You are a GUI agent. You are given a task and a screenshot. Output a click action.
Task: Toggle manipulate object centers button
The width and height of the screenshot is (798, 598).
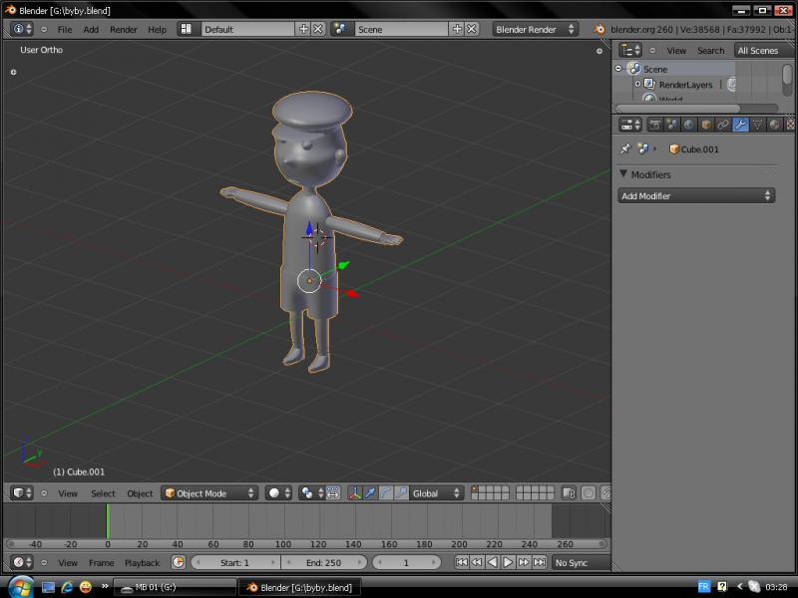pyautogui.click(x=333, y=492)
